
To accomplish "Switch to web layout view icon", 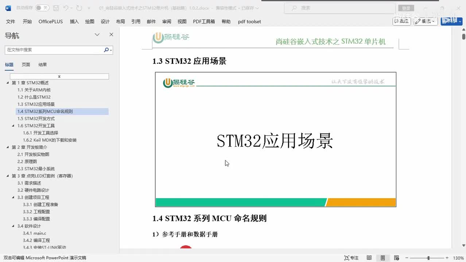I will click(x=396, y=258).
